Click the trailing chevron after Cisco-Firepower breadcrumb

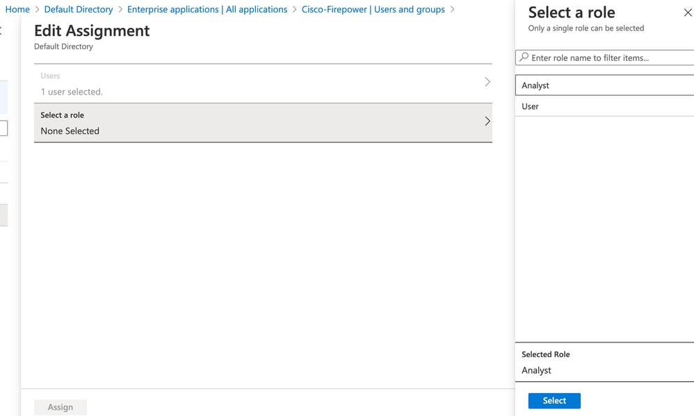[x=452, y=9]
